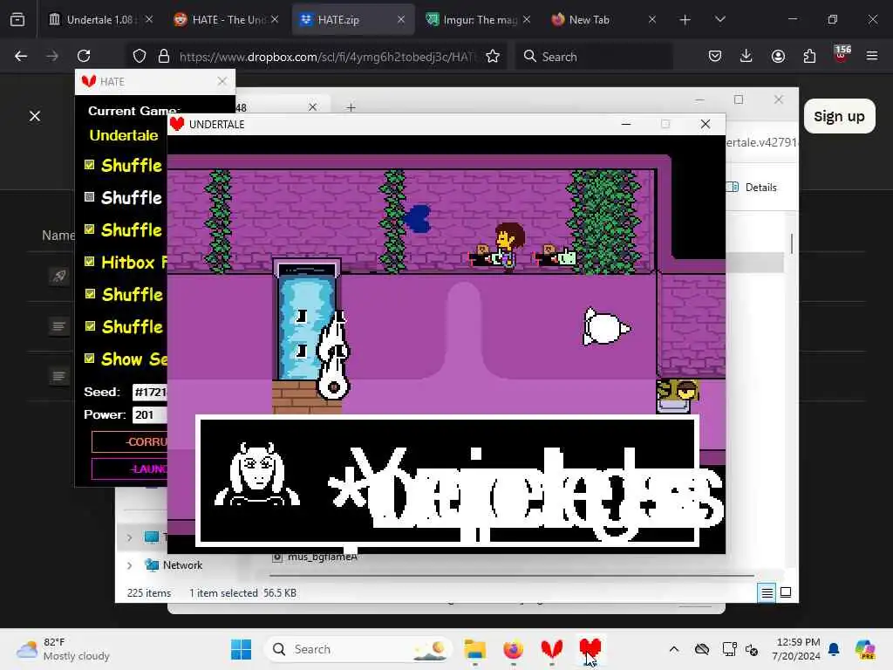Click the LAUNCH button in HATE
Screen dimensions: 893x670
coord(129,468)
